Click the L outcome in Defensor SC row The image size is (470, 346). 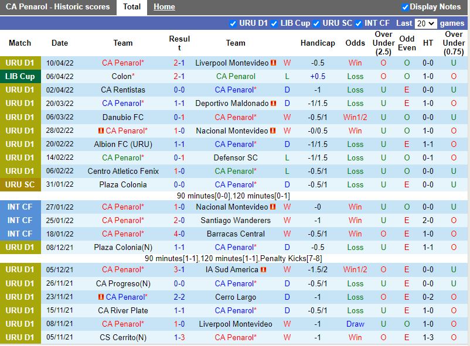pos(287,158)
